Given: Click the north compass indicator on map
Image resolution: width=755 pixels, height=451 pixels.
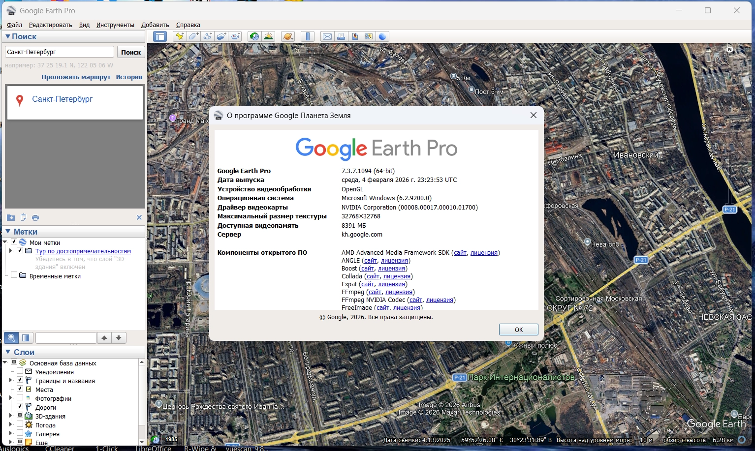Looking at the screenshot, I should point(729,49).
